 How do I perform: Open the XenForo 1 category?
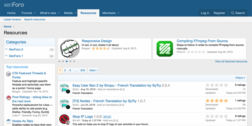(16, 56)
